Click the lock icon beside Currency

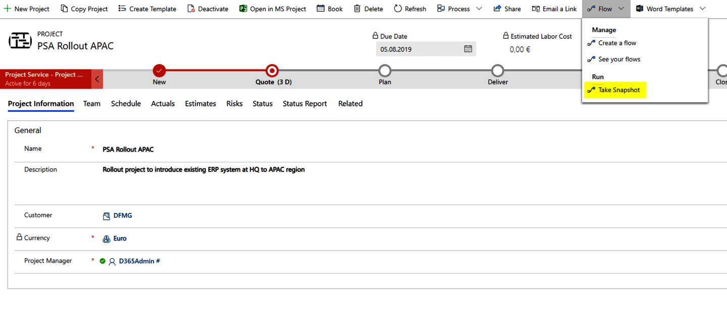pyautogui.click(x=19, y=237)
